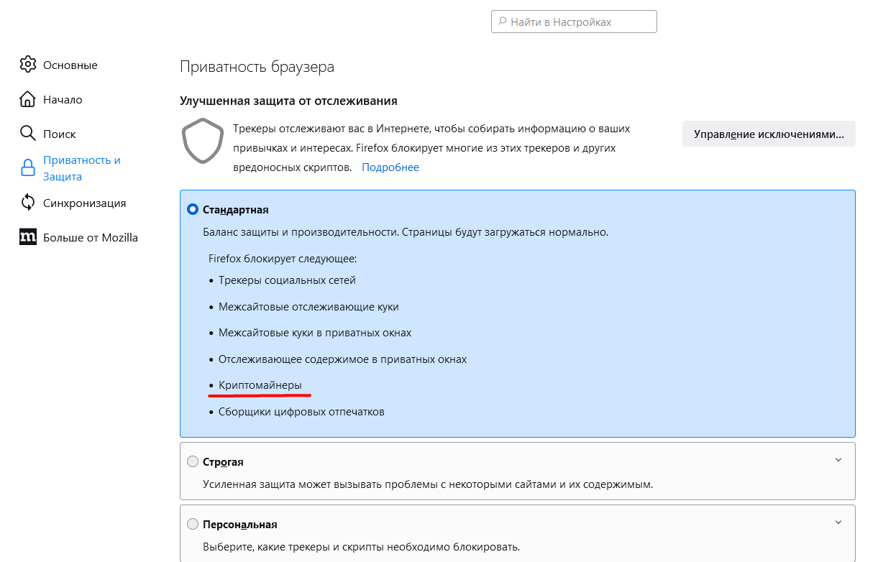Click the Mozilla logo icon in sidebar
The width and height of the screenshot is (878, 562).
(x=28, y=237)
